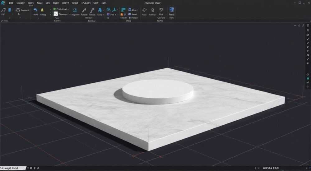Select the large teal flag icon in the ribbon
The image size is (311, 171).
pos(123,10)
